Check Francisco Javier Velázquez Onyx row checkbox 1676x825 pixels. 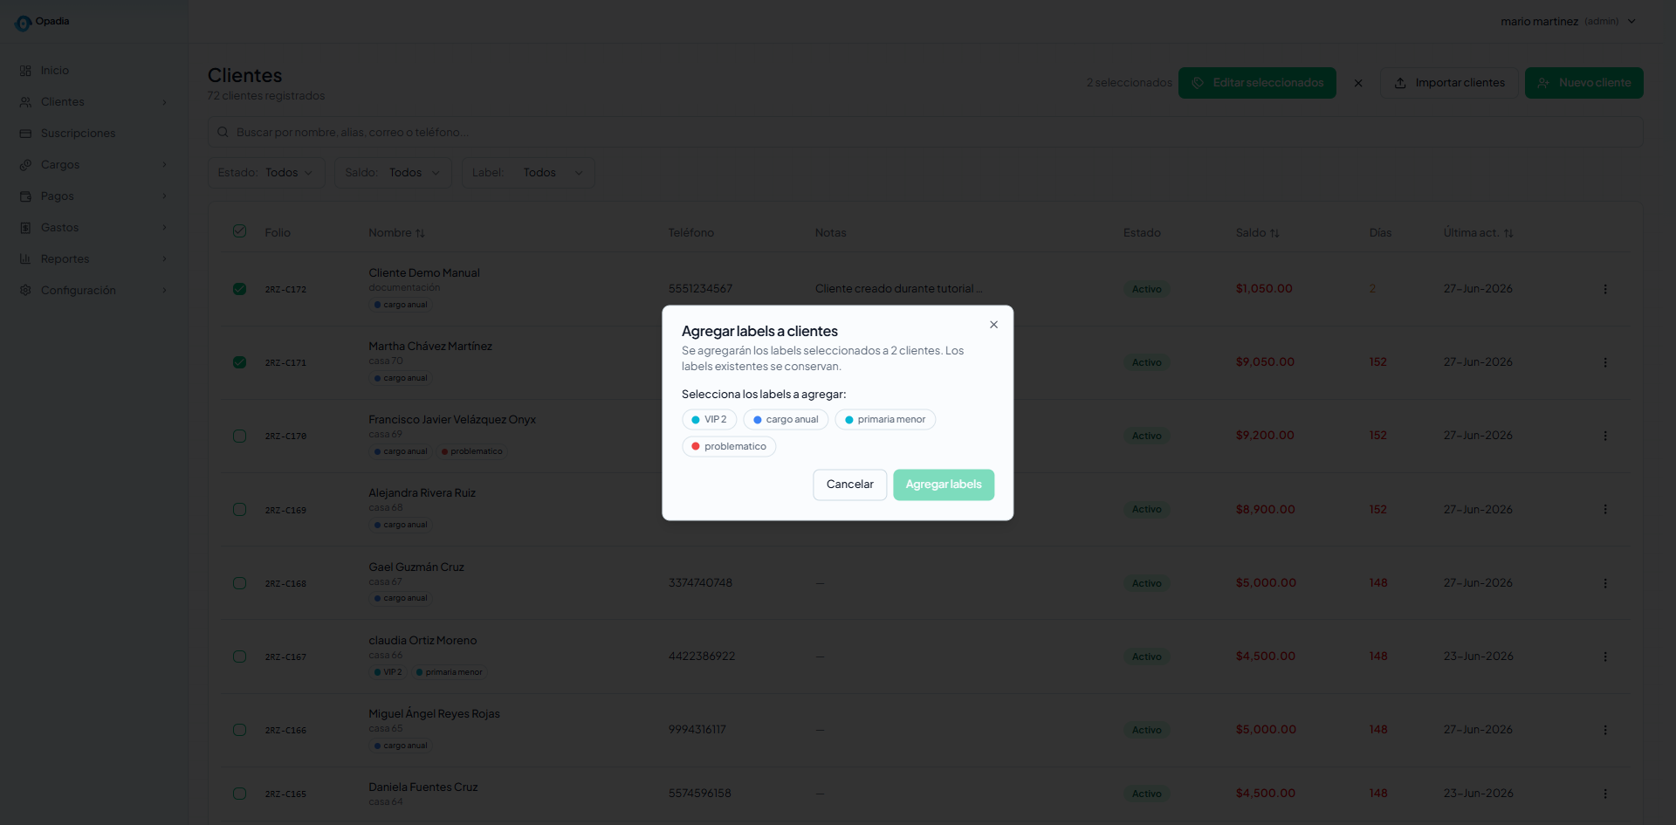pos(240,436)
